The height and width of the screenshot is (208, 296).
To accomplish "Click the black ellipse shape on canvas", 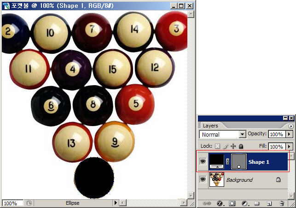I will [94, 178].
